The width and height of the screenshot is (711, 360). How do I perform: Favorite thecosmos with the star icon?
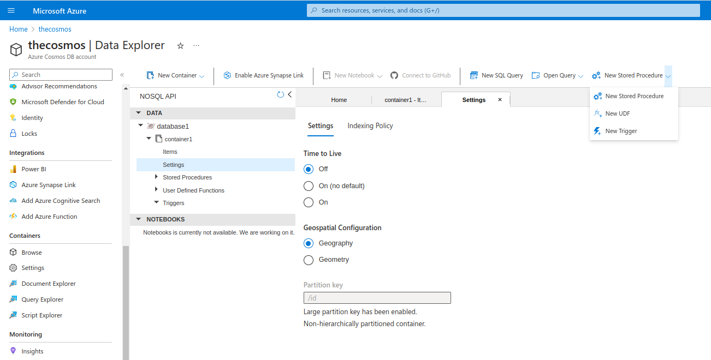pyautogui.click(x=180, y=46)
